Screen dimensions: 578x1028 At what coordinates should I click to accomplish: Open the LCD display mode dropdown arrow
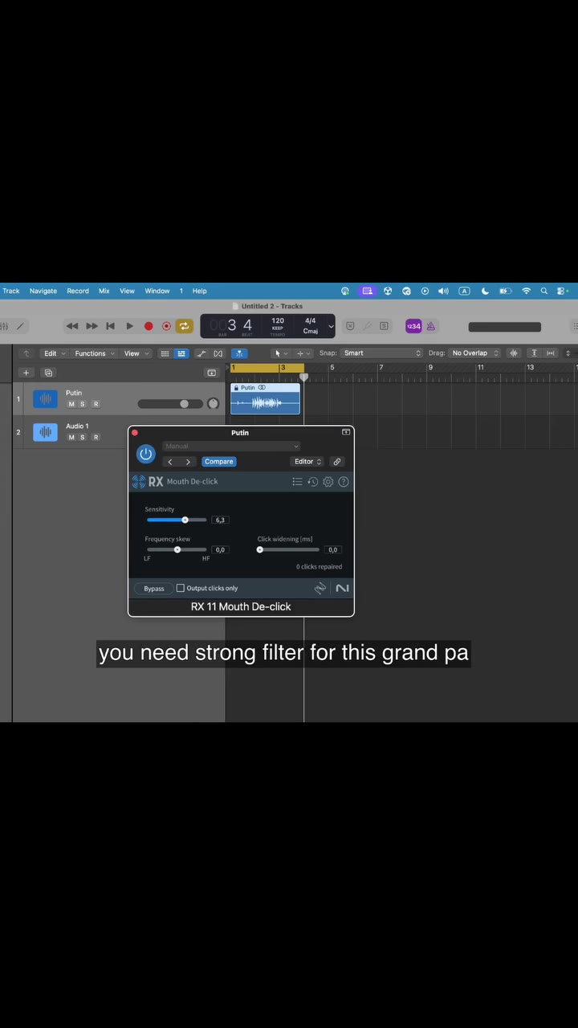[331, 326]
